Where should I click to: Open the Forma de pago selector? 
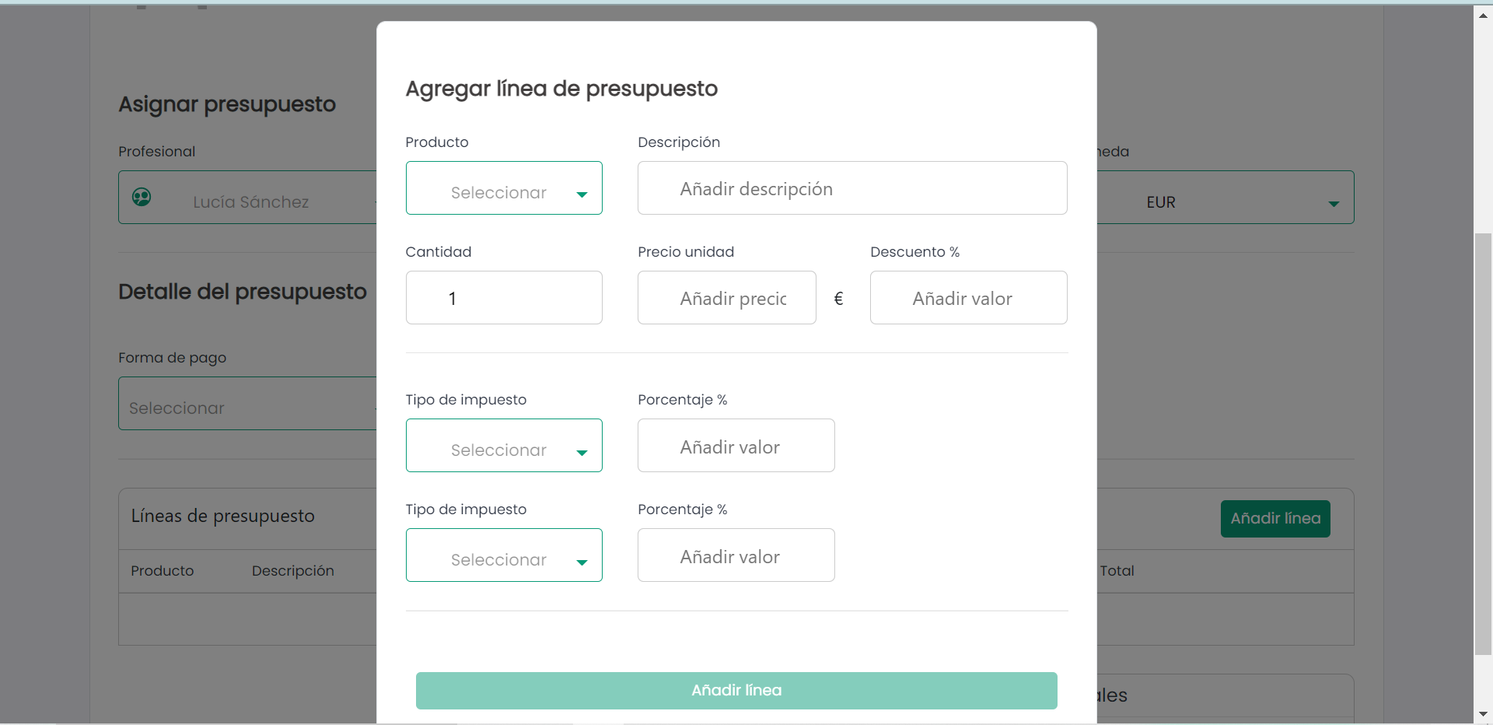pyautogui.click(x=248, y=404)
